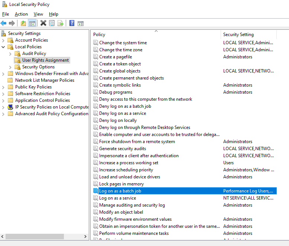Click tree pane scrollbar right arrow
The height and width of the screenshot is (246, 289).
85,236
